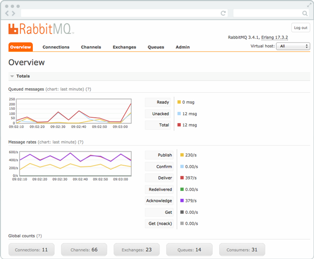This screenshot has height=259, width=314.
Task: Click the Queues: 14 count button
Action: 189,250
